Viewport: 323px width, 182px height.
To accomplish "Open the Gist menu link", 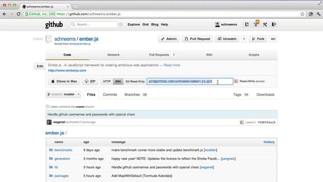I will click(145, 24).
